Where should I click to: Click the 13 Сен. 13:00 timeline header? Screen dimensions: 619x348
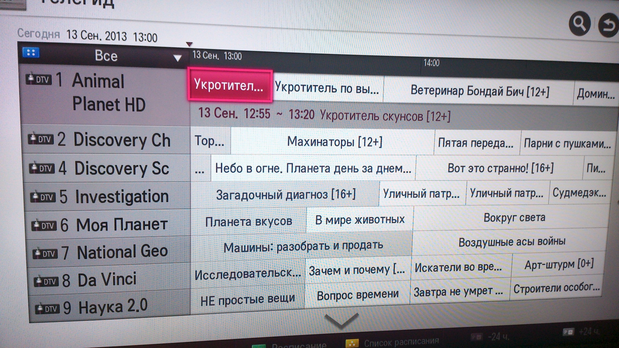coord(217,56)
